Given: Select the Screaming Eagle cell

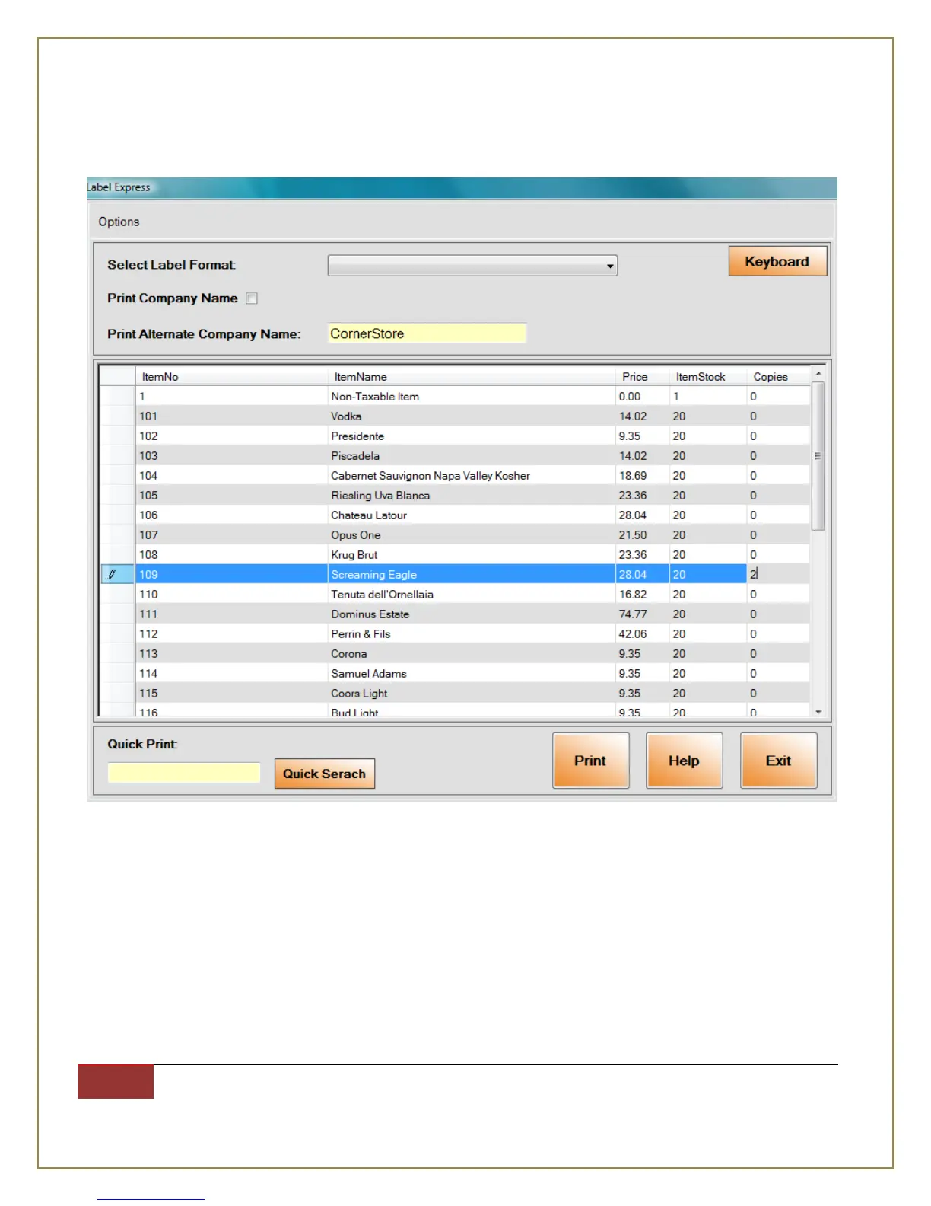Looking at the screenshot, I should tap(472, 575).
